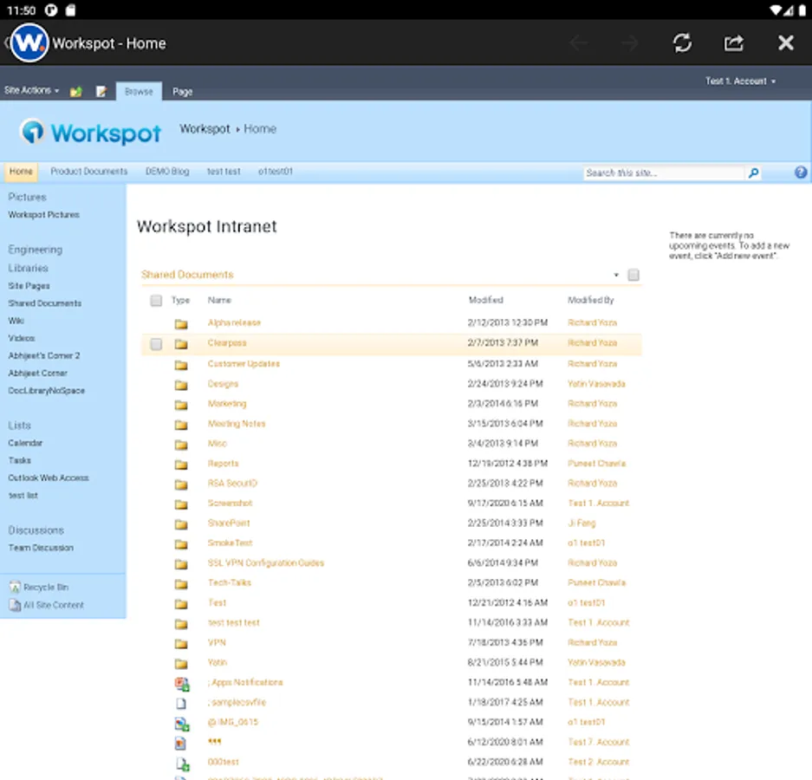Click the Workspot breadcrumb link

[205, 128]
